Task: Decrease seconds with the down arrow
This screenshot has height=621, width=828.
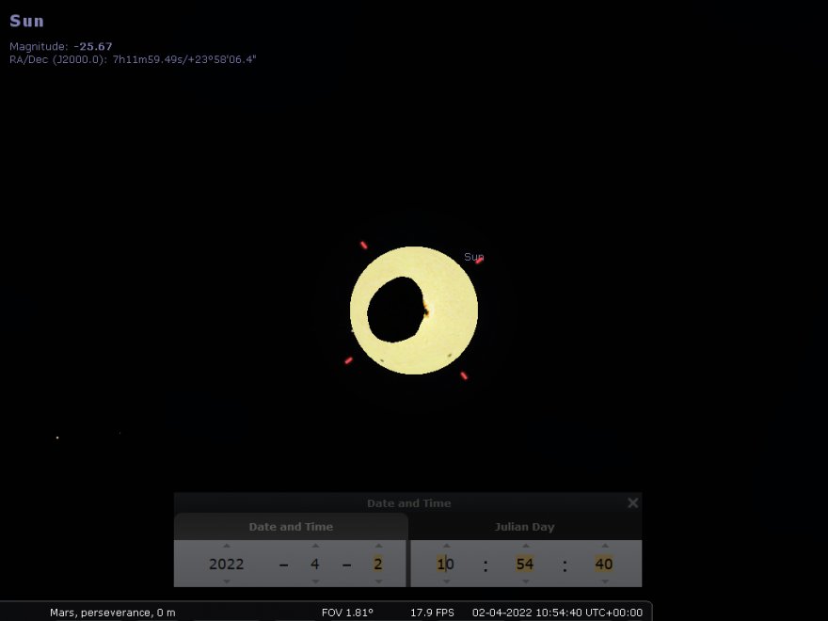Action: pos(603,581)
